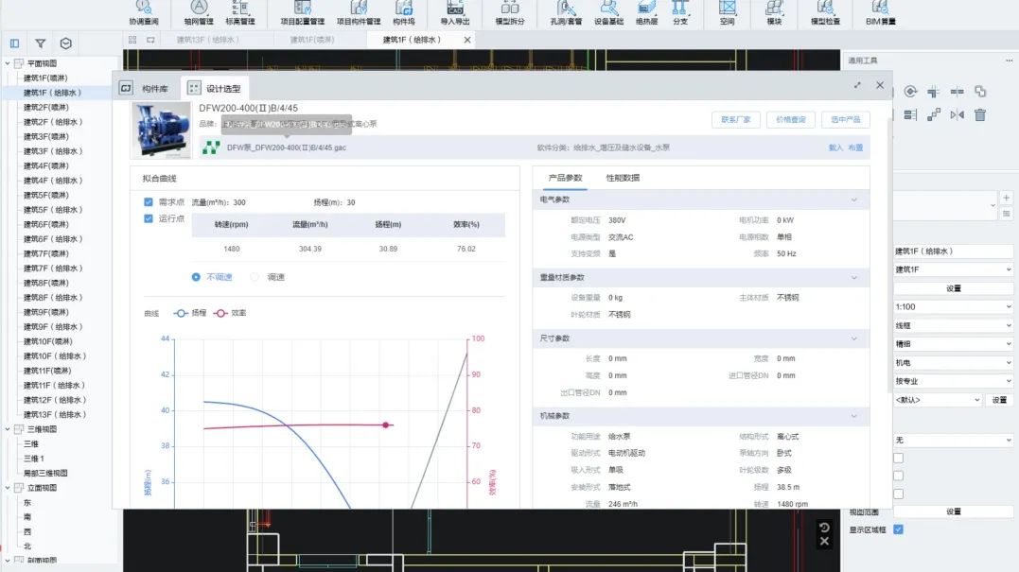
Task: Open the 1:100 scale dropdown
Action: coord(953,306)
